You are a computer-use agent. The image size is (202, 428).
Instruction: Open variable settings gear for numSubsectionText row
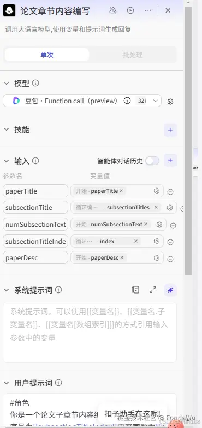159,225
